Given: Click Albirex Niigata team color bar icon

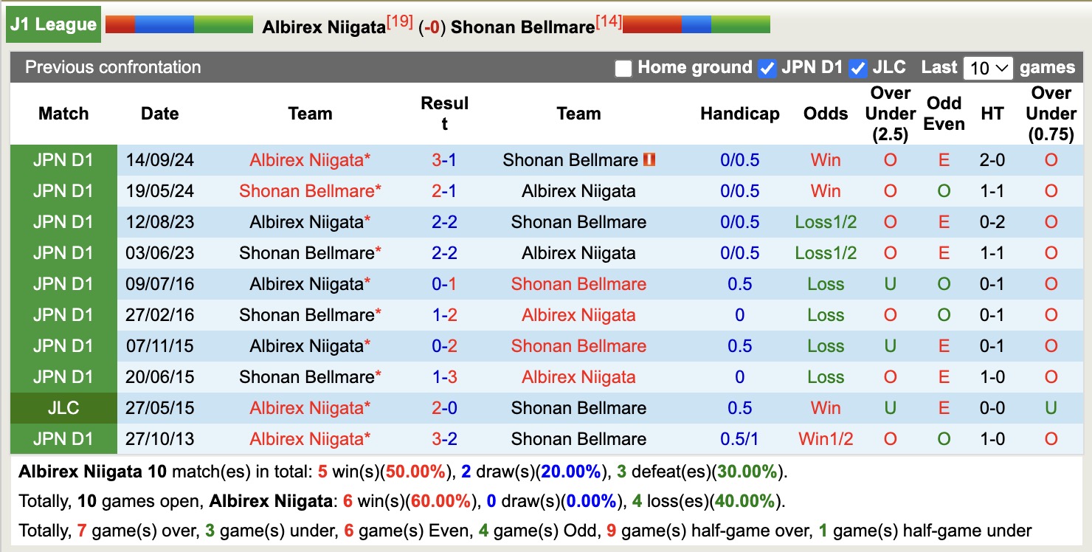Looking at the screenshot, I should 177,24.
